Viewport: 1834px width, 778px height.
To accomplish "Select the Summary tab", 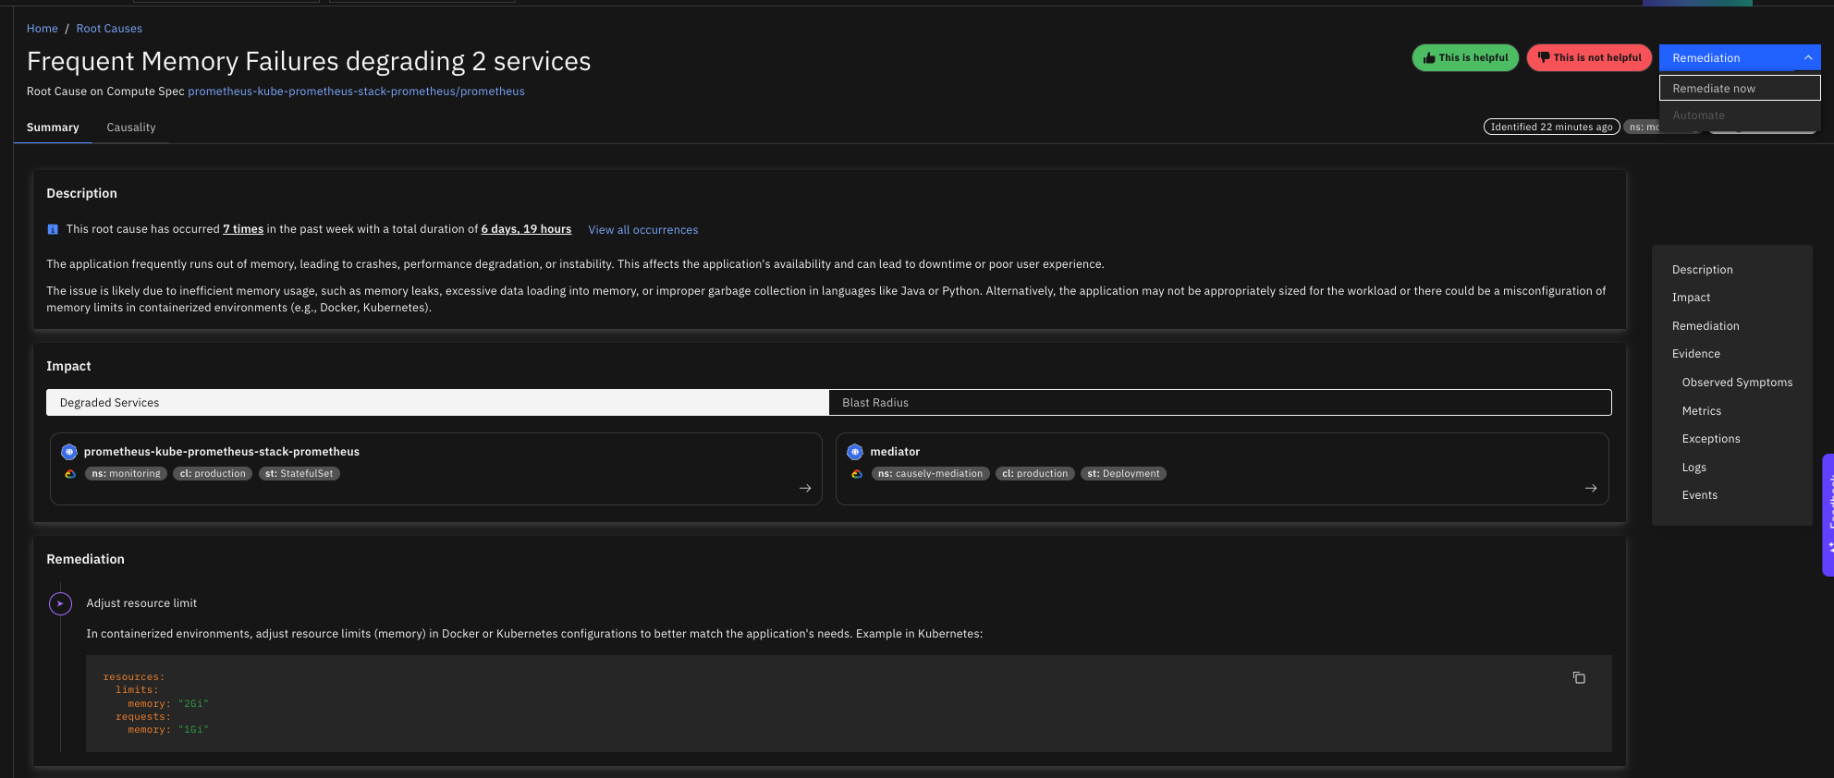I will pyautogui.click(x=53, y=128).
